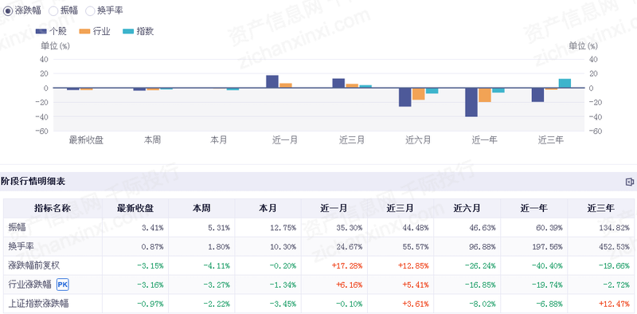Viewport: 637px width, 314px height.
Task: Click the 最新收盘 table column header
Action: [135, 208]
